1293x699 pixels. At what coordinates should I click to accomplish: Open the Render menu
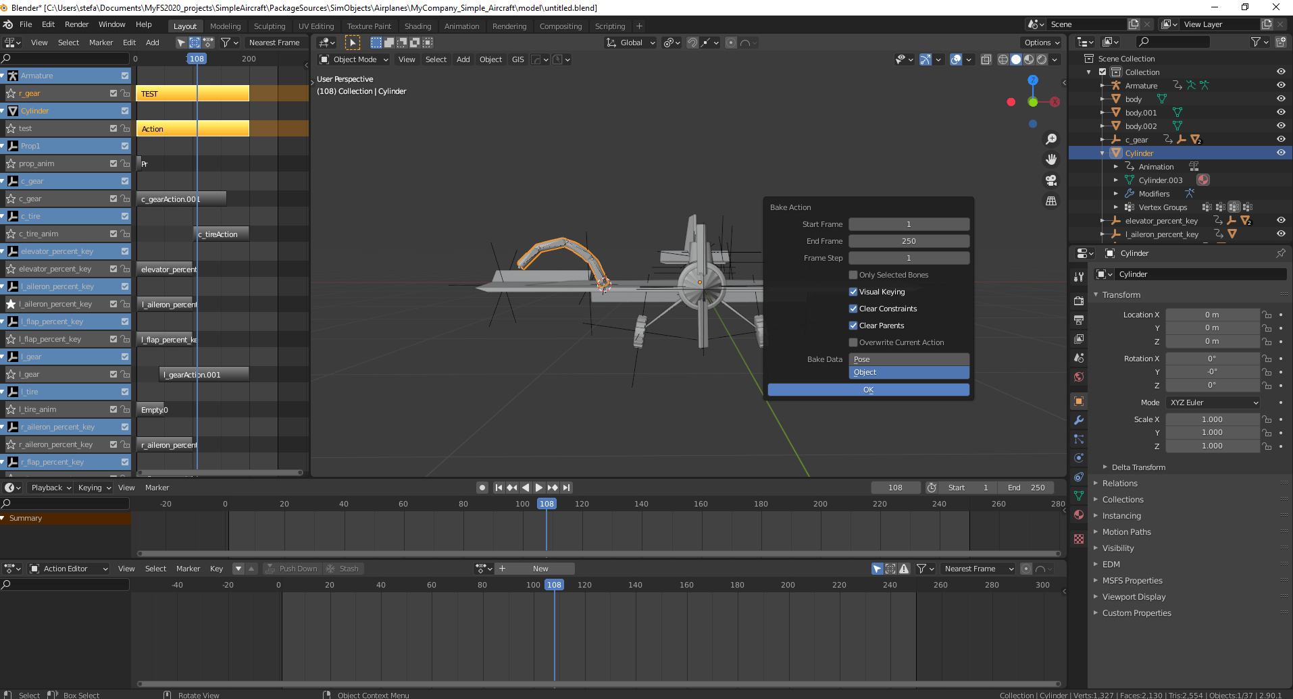point(76,24)
